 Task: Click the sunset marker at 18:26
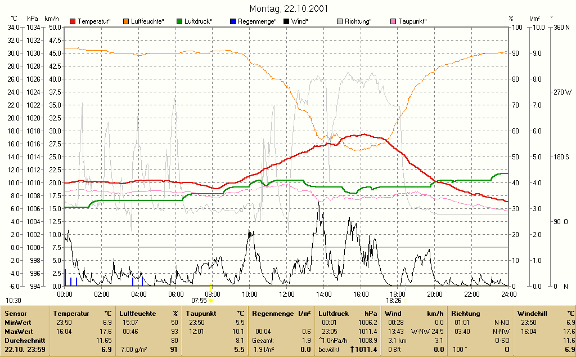coord(406,300)
